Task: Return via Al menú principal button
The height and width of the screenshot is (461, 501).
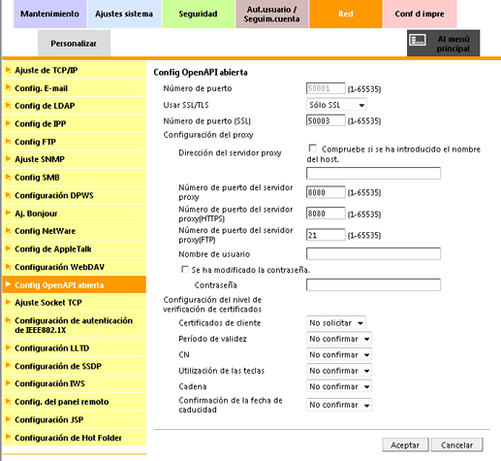Action: tap(443, 43)
